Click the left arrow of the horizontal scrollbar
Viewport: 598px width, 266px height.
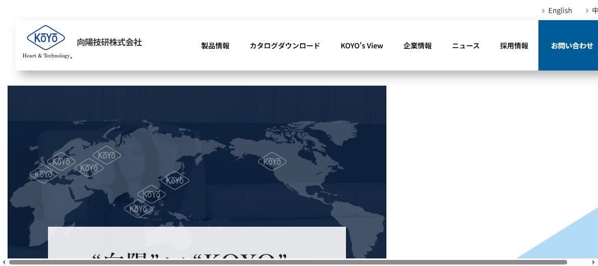pos(4,262)
